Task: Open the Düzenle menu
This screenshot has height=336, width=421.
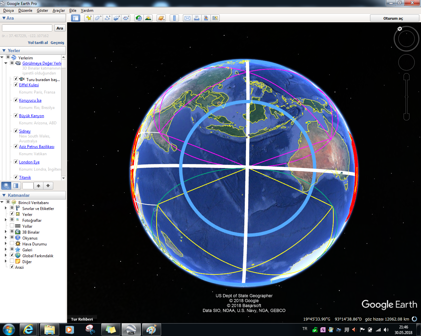Action: coord(25,10)
